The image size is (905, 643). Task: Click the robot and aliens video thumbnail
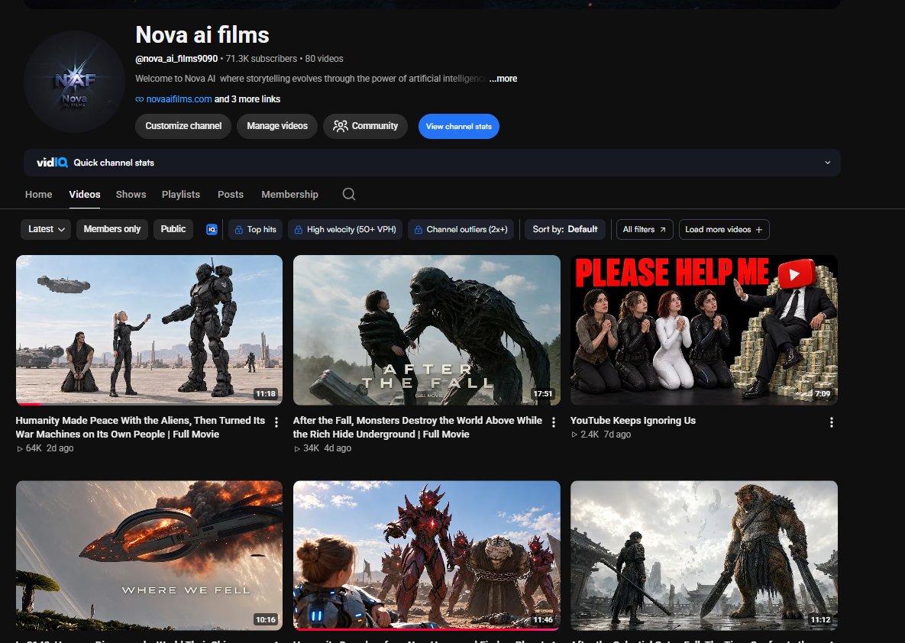tap(150, 330)
